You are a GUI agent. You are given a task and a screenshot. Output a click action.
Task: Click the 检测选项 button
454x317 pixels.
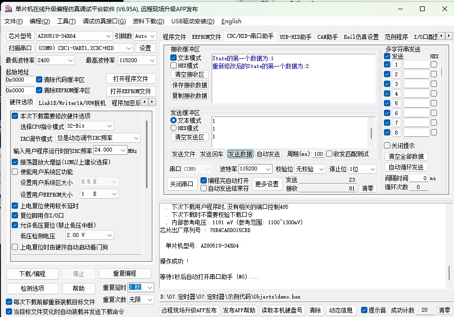(x=33, y=288)
